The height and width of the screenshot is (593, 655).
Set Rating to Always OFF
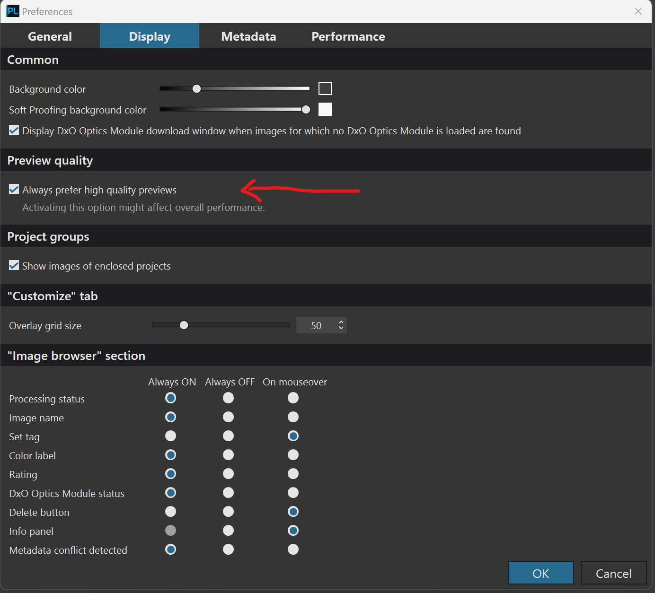click(x=229, y=474)
